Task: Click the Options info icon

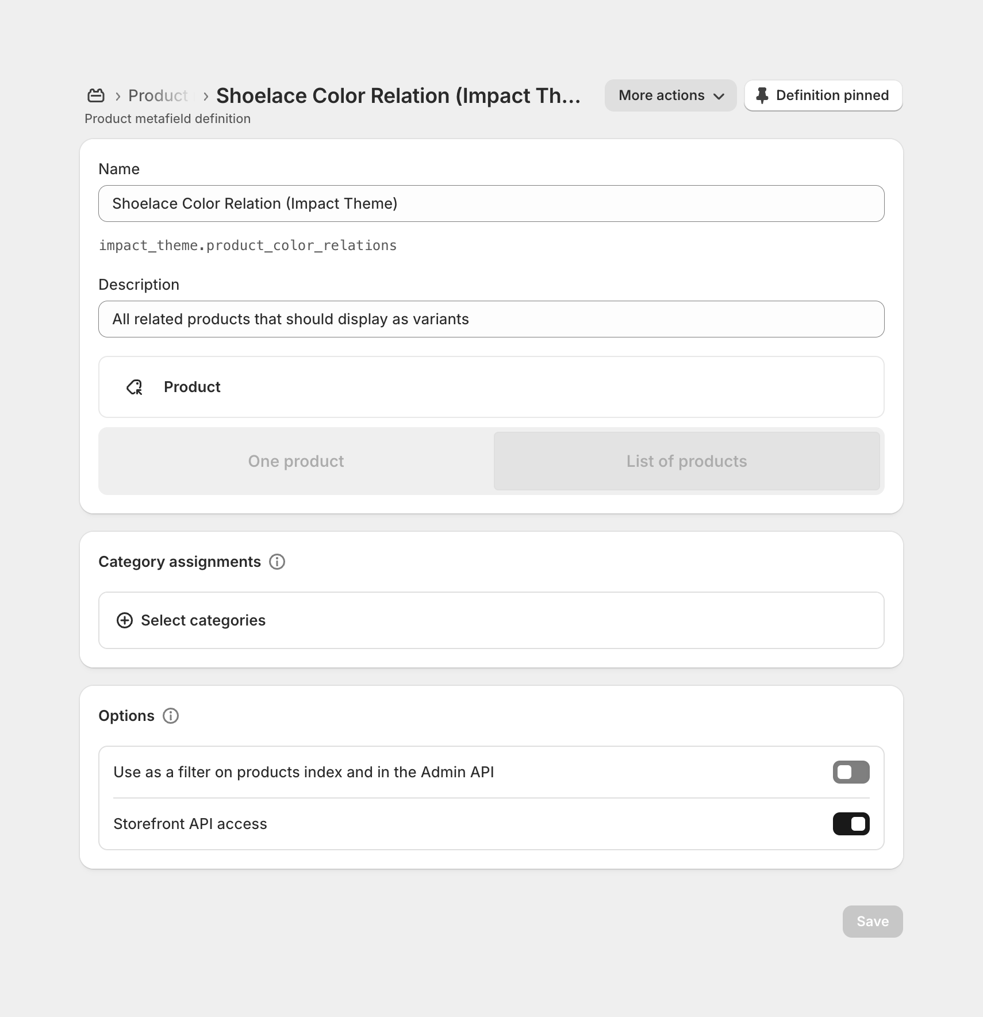Action: (171, 716)
